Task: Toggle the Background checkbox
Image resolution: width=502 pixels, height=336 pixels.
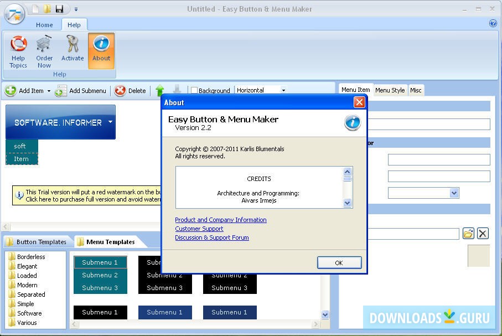Action: (194, 90)
